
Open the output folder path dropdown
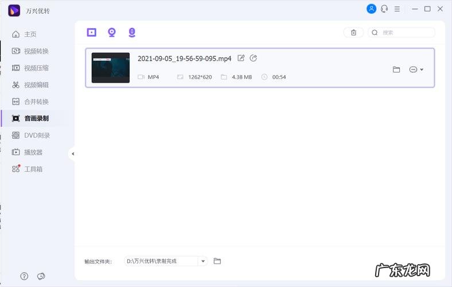pyautogui.click(x=202, y=261)
